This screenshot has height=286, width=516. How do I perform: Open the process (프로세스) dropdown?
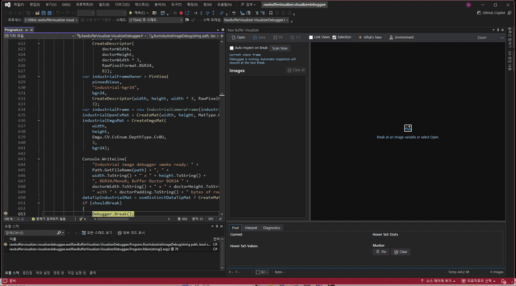[51, 20]
